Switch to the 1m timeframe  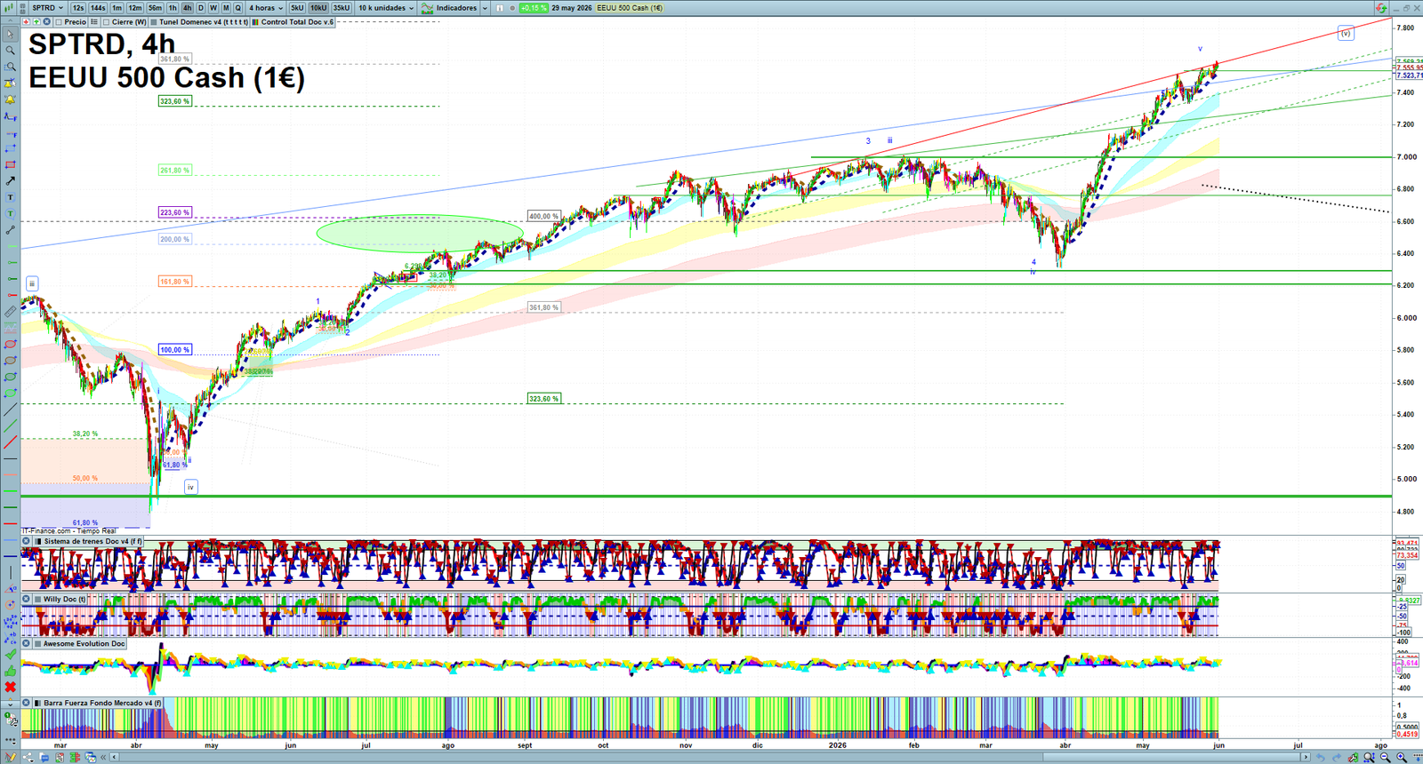117,7
